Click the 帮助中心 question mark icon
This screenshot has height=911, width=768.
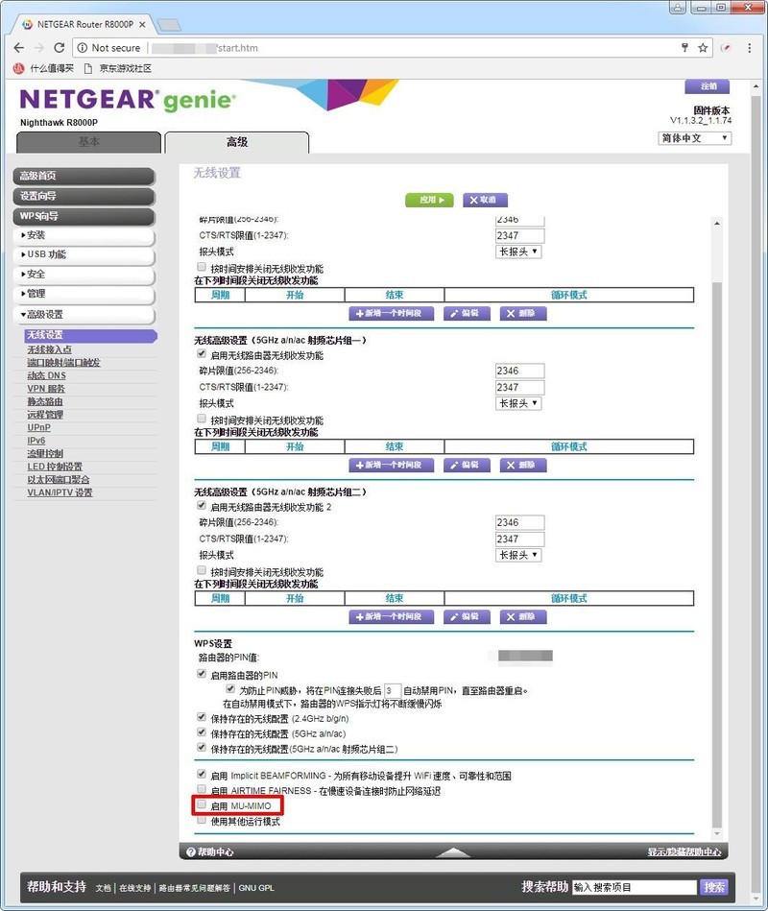pyautogui.click(x=190, y=851)
